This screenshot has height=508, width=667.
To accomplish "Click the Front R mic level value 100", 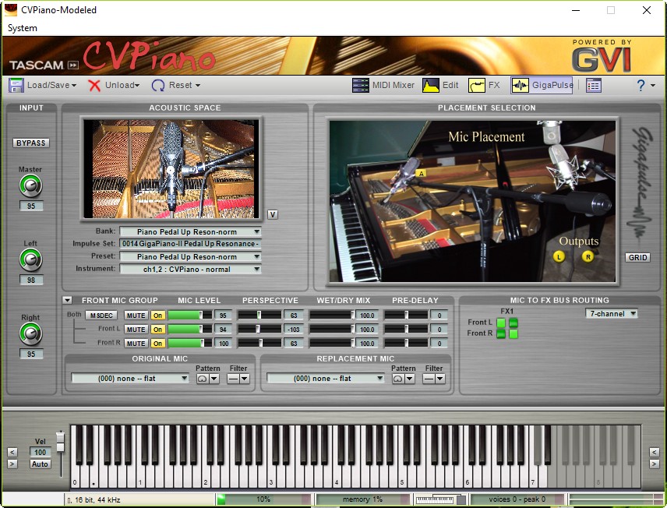I will pos(224,344).
